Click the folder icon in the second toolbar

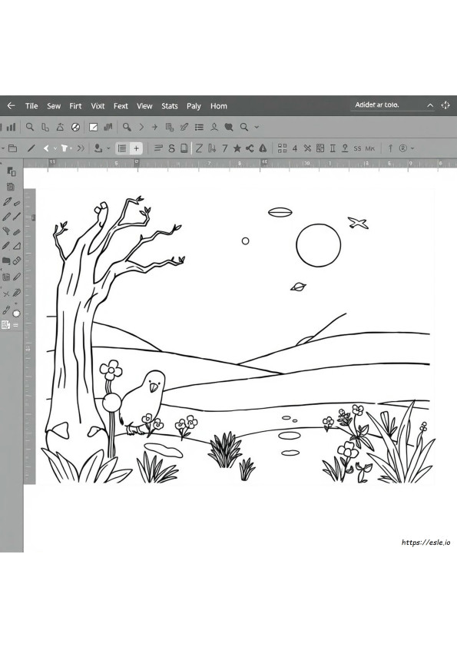(13, 148)
